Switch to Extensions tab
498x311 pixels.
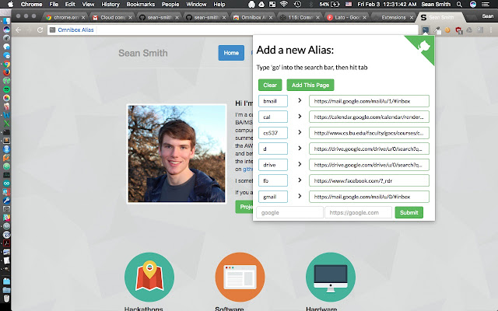tap(394, 17)
